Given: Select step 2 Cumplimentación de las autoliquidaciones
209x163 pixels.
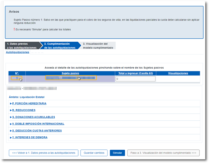Looking at the screenshot, I should (59, 46).
